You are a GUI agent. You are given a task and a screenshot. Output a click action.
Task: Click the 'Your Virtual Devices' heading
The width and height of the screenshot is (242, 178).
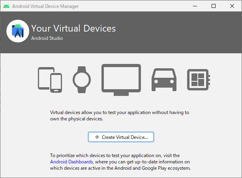(73, 28)
